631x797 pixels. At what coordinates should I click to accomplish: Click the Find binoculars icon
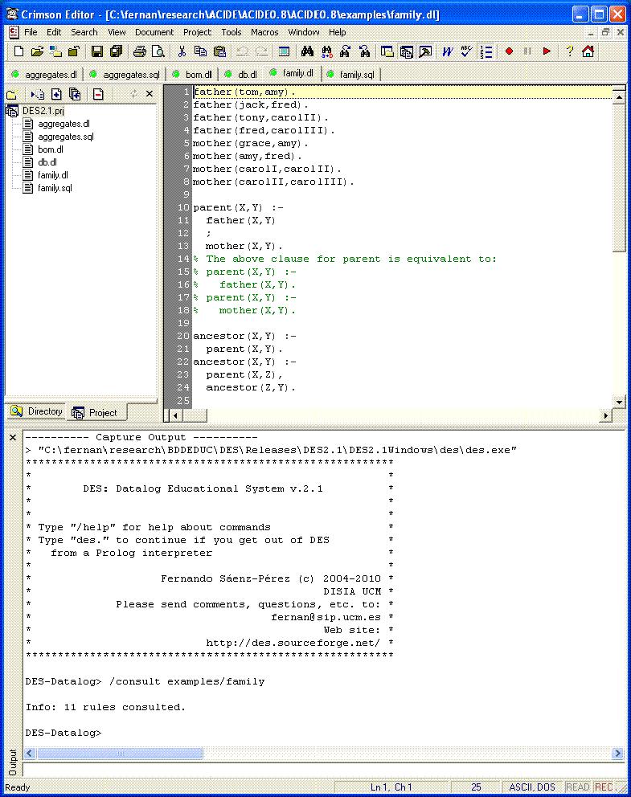[x=307, y=51]
